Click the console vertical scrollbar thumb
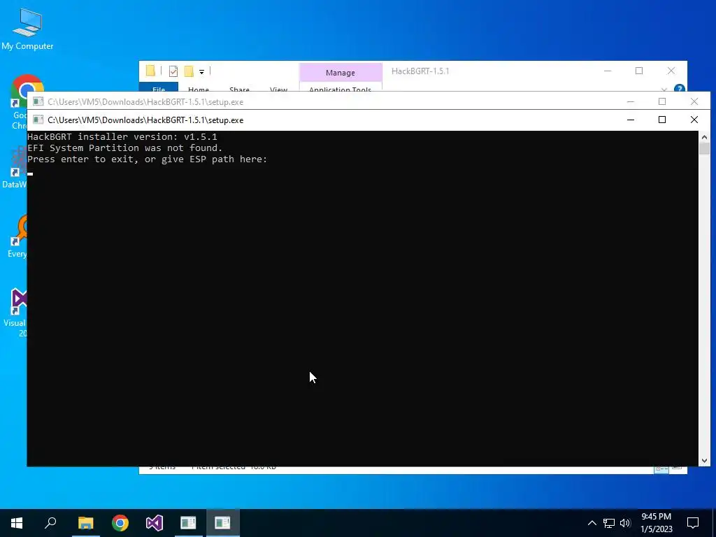Screen dimensions: 716x537 coord(704,149)
